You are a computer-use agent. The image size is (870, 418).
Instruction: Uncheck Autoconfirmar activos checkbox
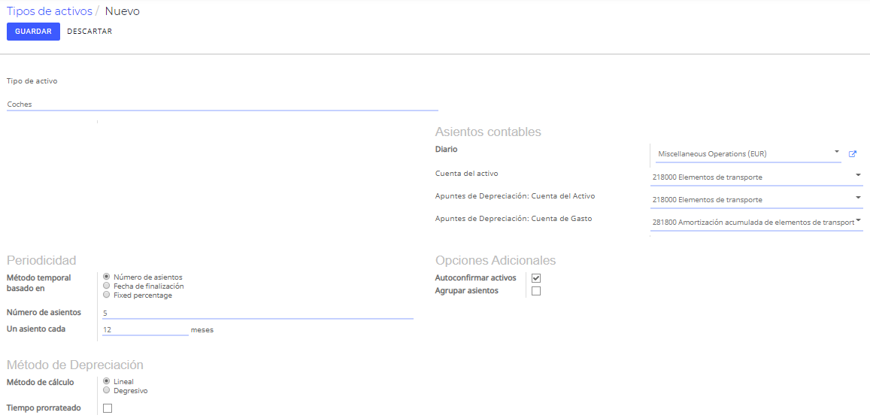[536, 278]
